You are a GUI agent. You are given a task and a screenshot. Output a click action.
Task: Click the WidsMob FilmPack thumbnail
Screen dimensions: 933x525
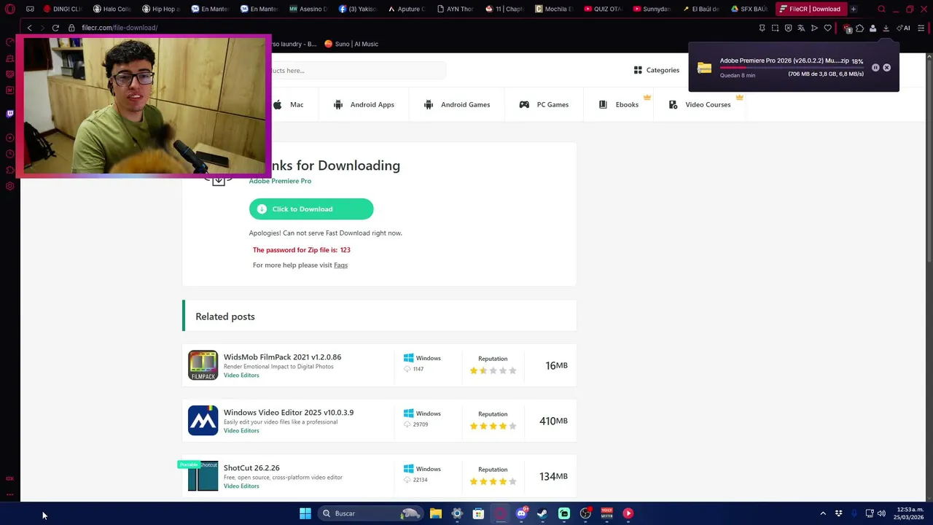[203, 365]
